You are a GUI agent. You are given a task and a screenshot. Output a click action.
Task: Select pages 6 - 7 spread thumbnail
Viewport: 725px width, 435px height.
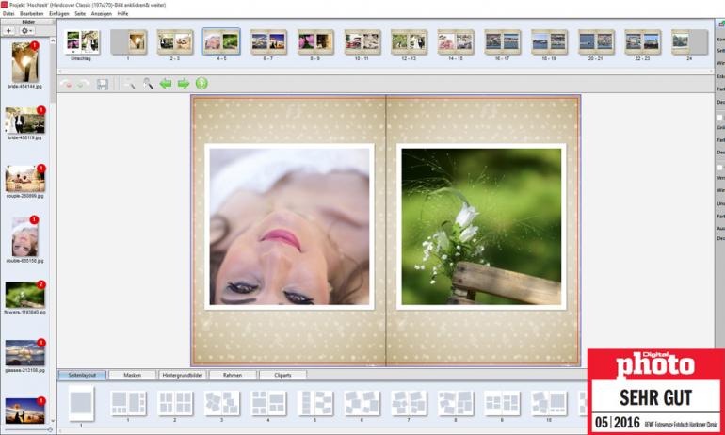point(268,42)
